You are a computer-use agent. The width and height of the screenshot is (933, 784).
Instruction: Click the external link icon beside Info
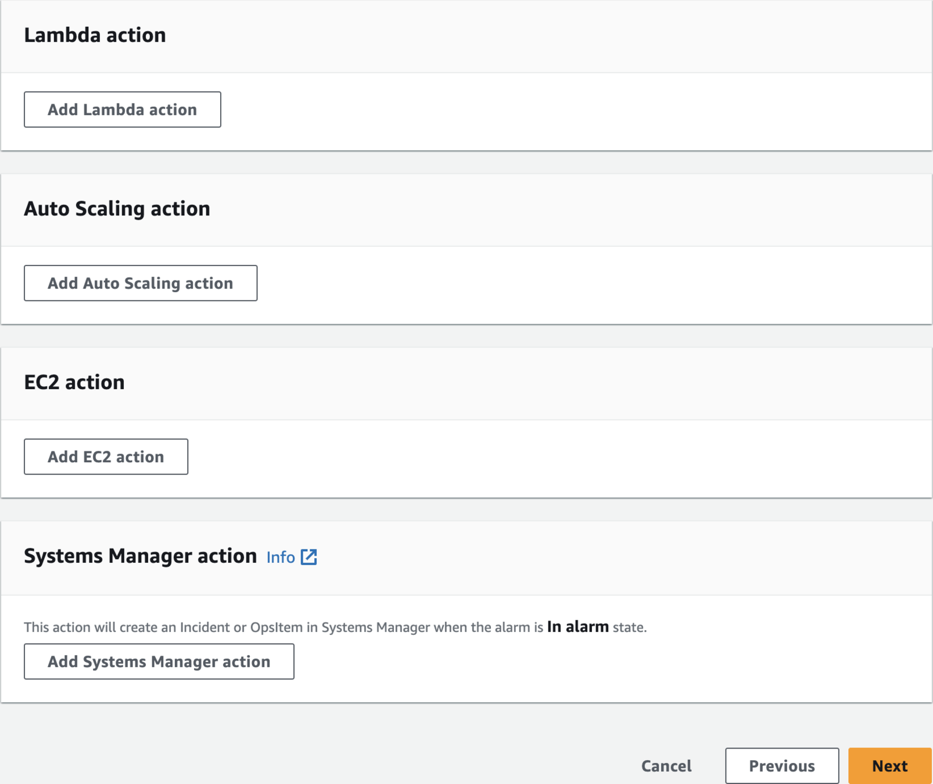309,557
